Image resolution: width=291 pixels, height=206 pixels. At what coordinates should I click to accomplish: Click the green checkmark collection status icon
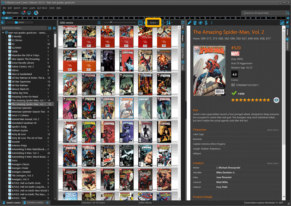tap(234, 93)
